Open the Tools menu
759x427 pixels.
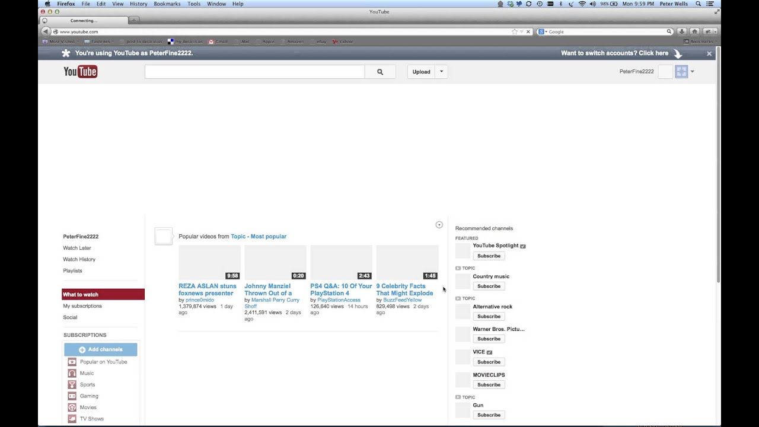click(194, 4)
